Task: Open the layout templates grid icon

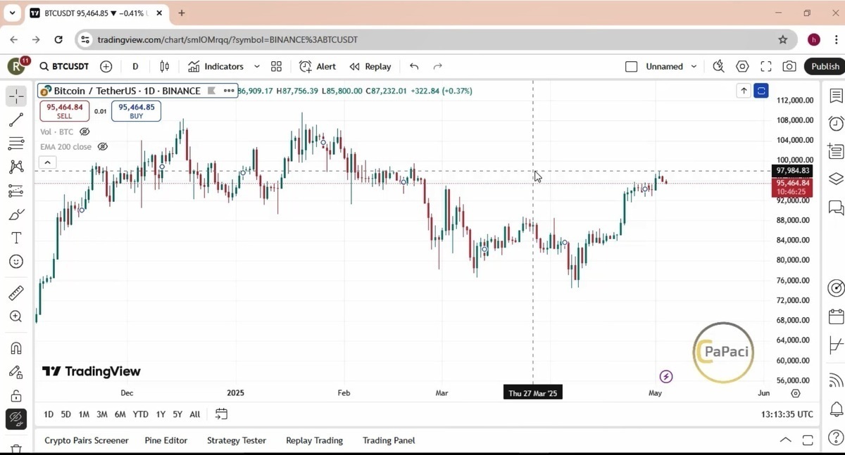Action: pos(276,67)
